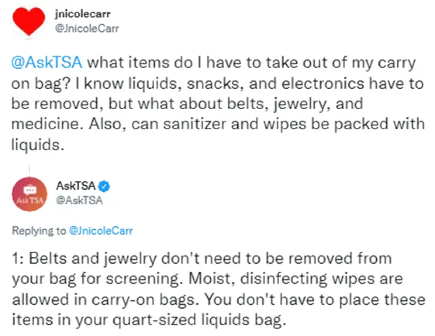Open @JnicoleCarr link after 'Replying to'

101,231
